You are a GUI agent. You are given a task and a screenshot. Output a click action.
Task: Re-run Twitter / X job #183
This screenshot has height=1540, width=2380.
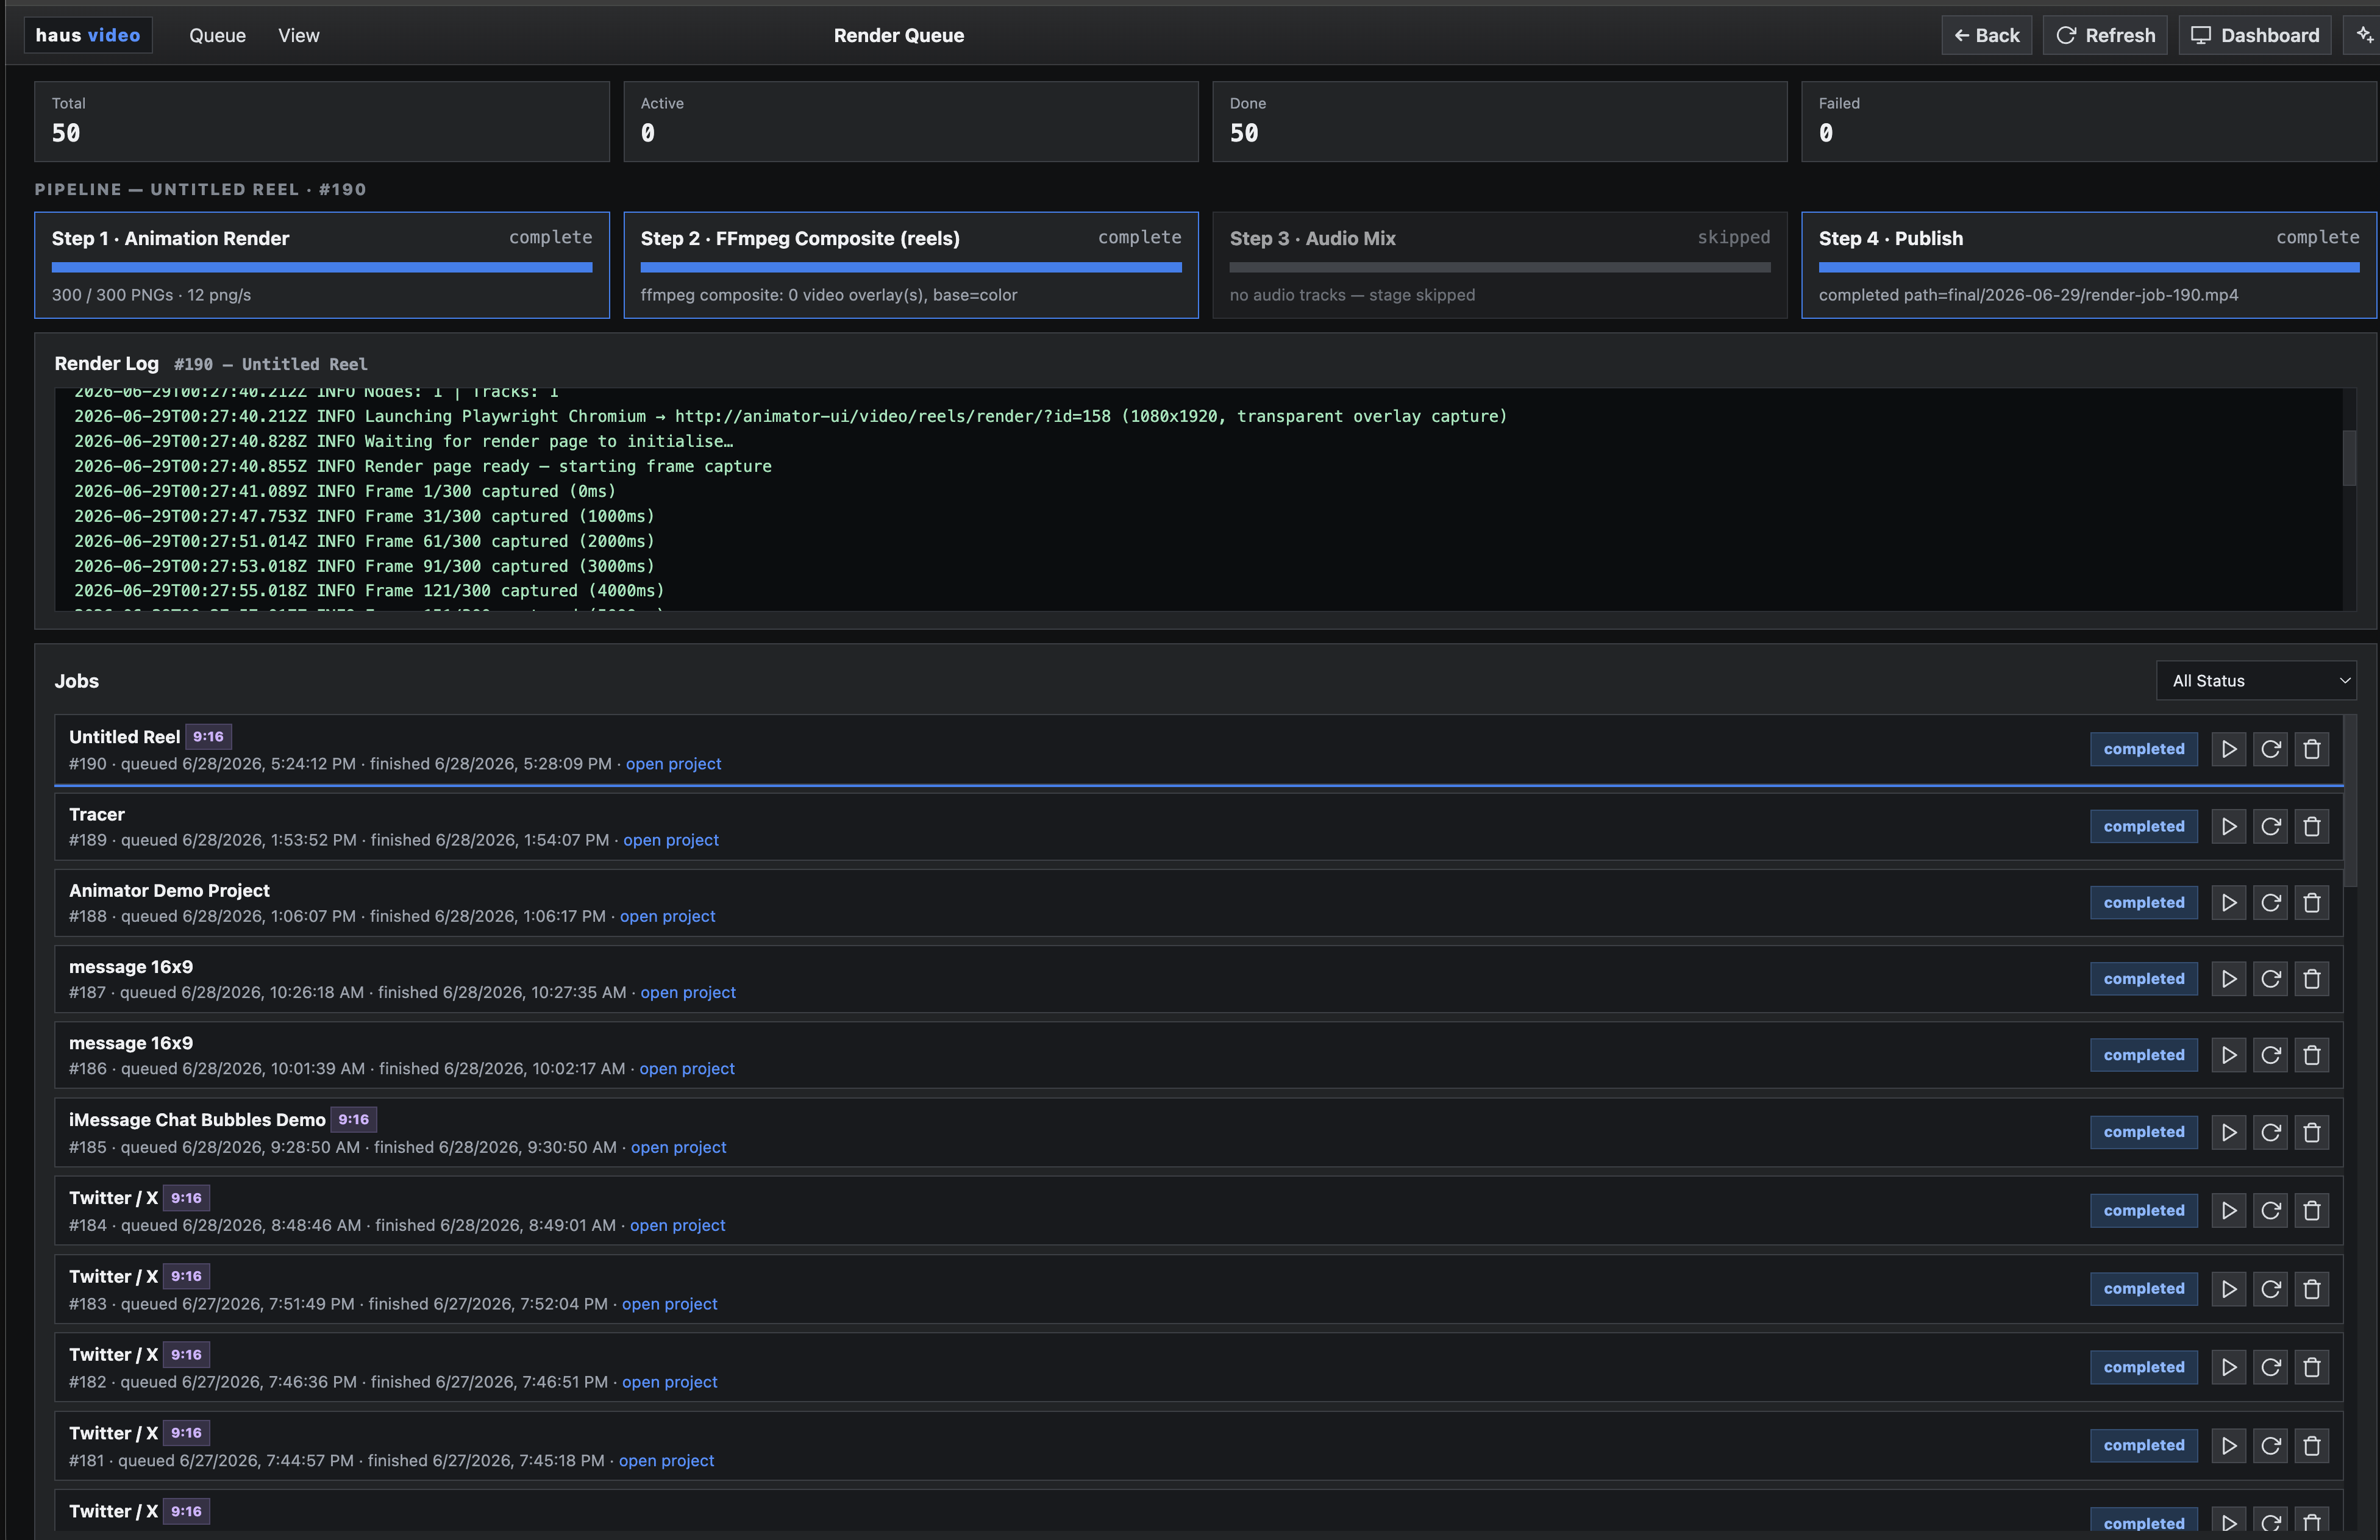2271,1289
